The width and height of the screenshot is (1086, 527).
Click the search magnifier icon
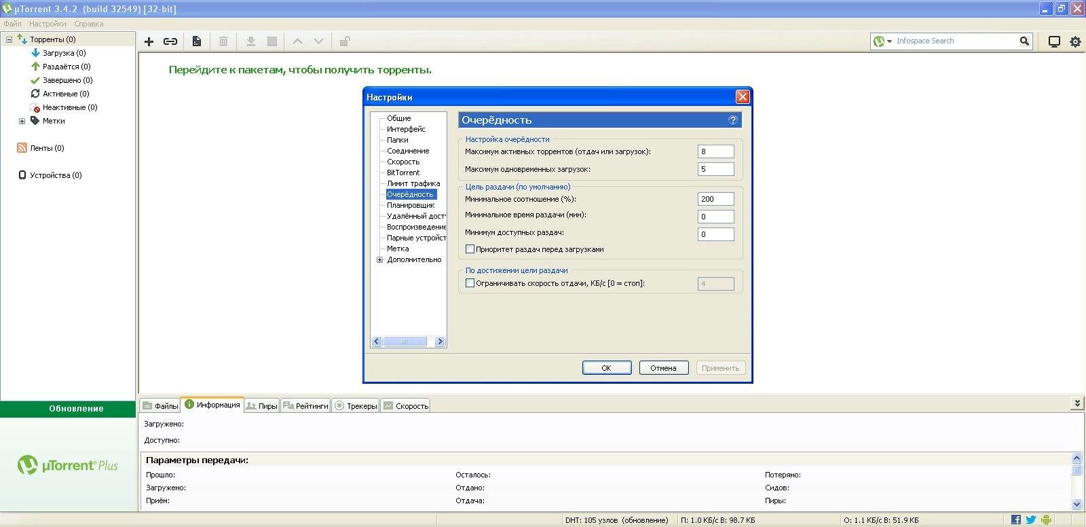pos(1024,41)
